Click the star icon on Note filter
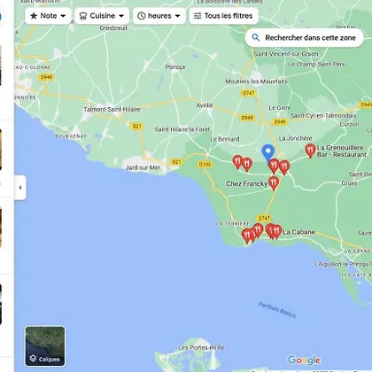 34,16
